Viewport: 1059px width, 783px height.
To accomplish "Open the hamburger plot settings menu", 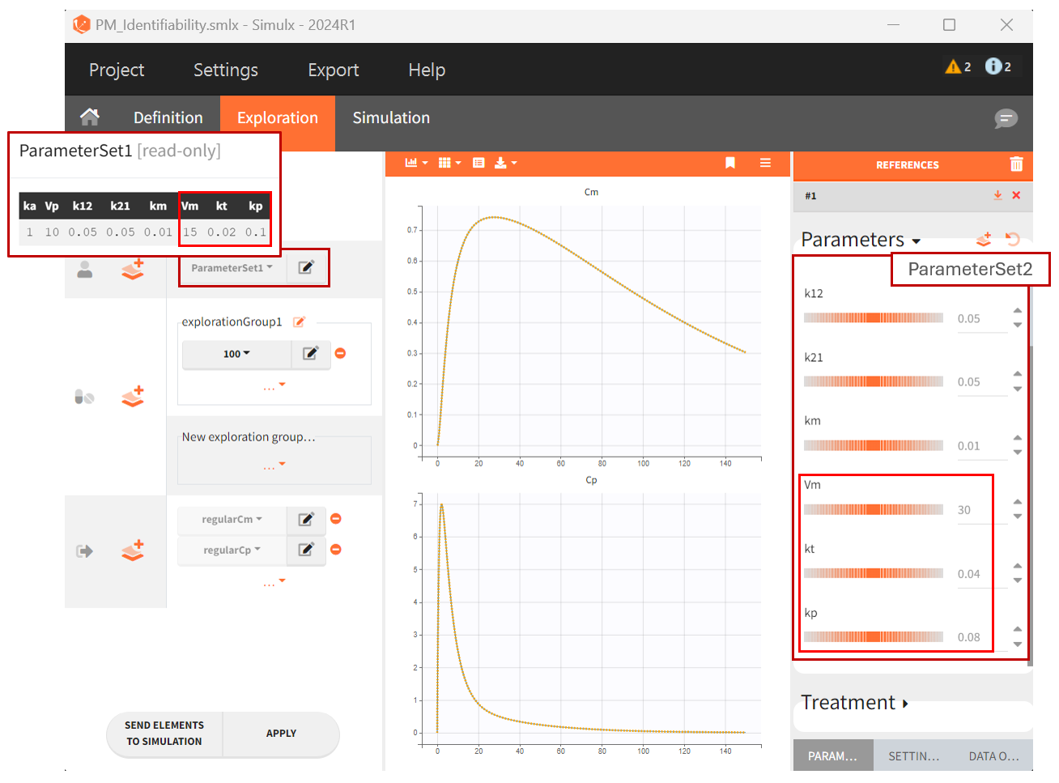I will [765, 163].
